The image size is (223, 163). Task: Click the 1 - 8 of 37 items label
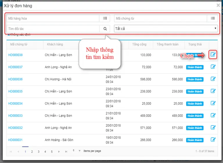[x=205, y=151]
